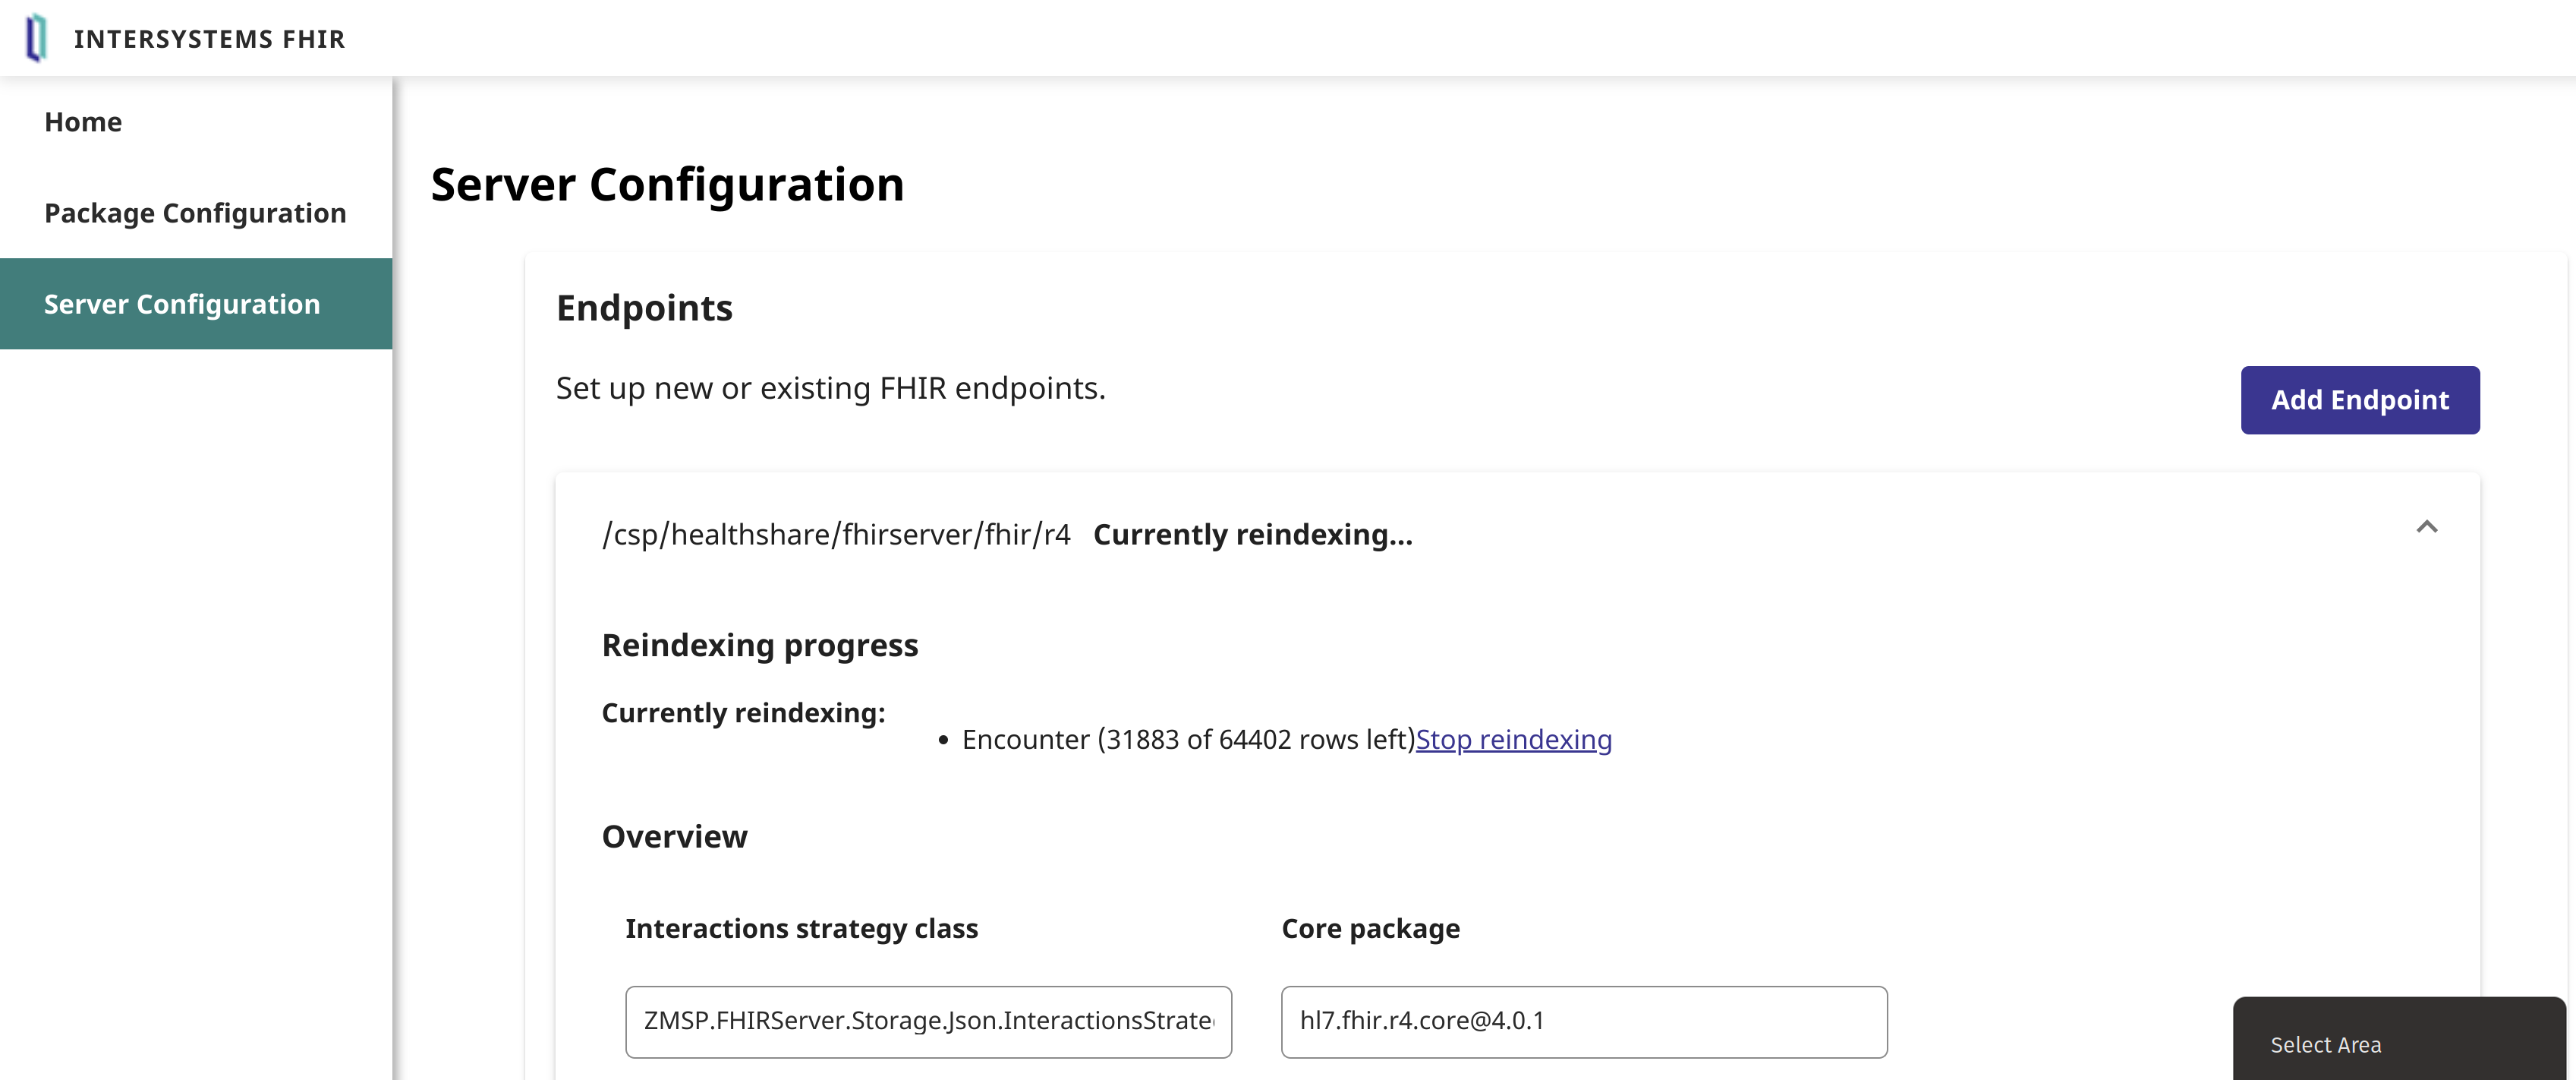Click the Interactions strategy class label
The image size is (2576, 1080).
click(x=801, y=929)
